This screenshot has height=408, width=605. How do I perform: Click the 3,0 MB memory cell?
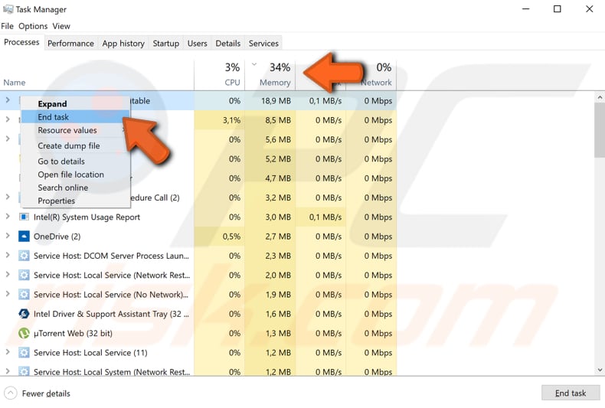coord(270,217)
